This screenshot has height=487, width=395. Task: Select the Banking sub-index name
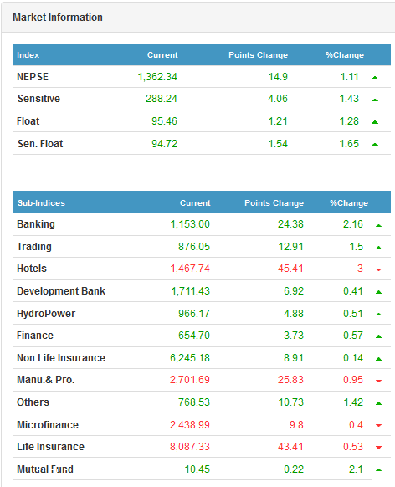pos(36,224)
